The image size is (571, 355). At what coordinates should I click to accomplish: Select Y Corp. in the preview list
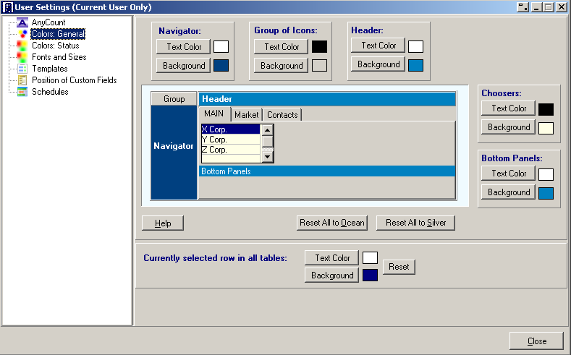pos(229,140)
